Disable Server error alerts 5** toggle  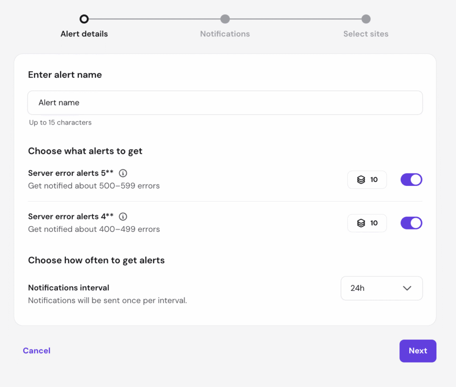click(411, 180)
